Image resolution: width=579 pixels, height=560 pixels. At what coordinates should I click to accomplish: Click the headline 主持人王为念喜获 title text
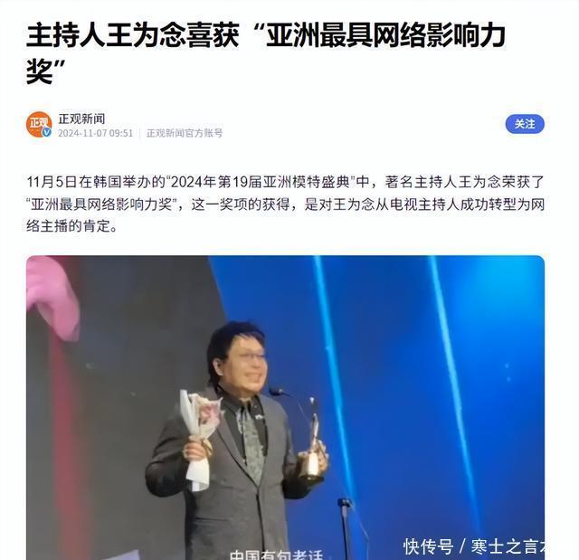pos(133,35)
